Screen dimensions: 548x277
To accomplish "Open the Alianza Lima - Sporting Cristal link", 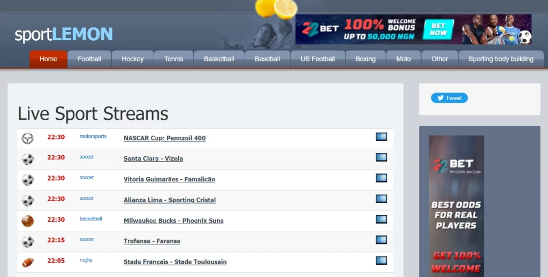I will 170,200.
